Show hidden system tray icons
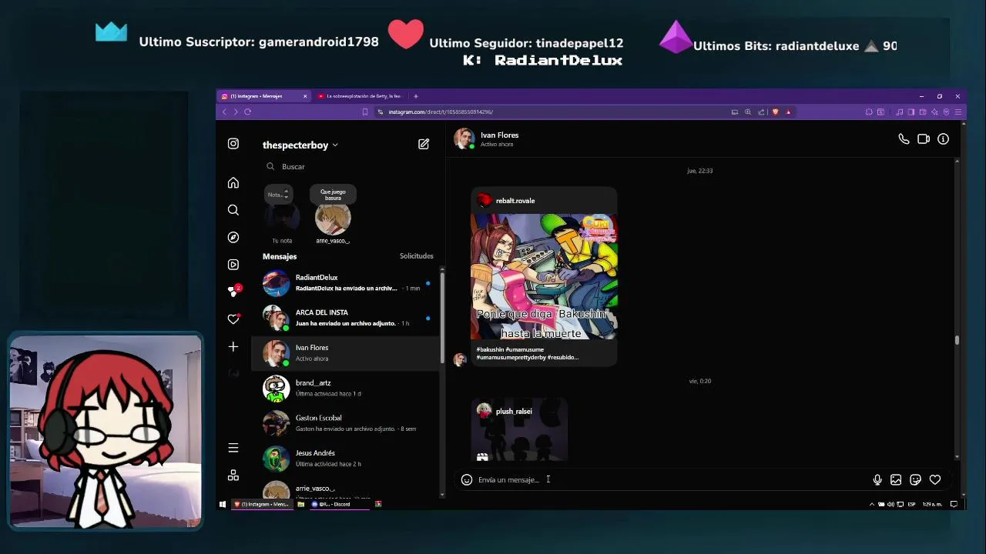The image size is (986, 554). tap(872, 504)
